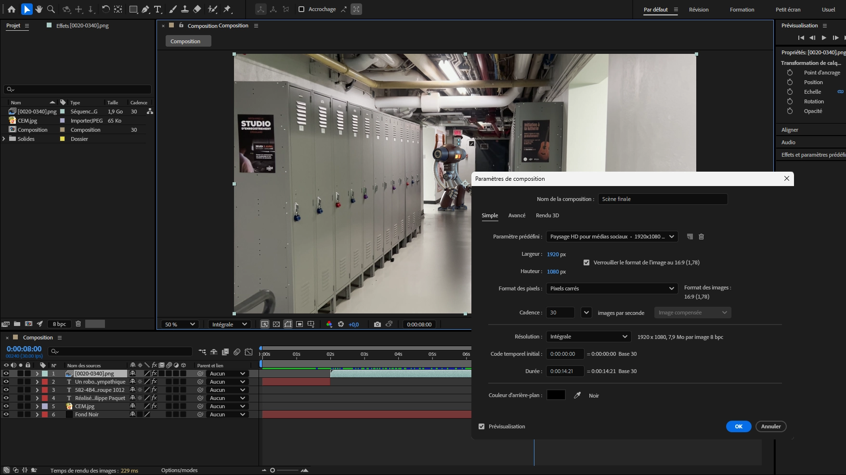Open the Révision workspace menu item

[699, 9]
